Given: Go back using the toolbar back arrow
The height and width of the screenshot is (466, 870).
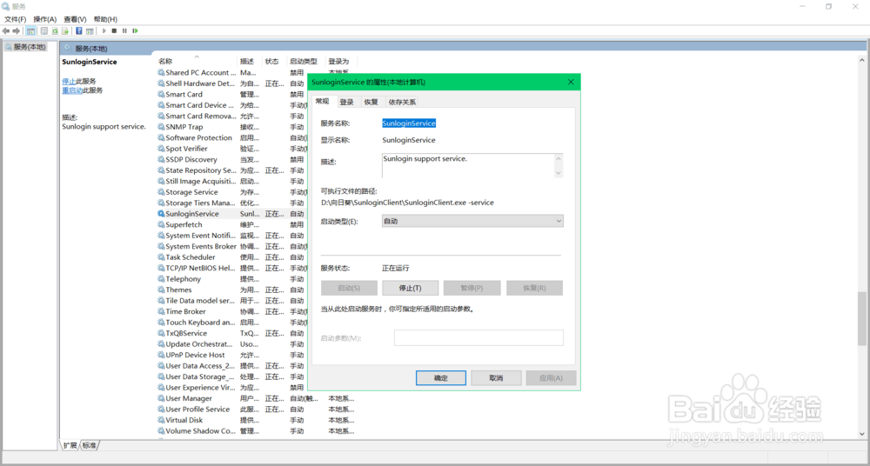Looking at the screenshot, I should tap(6, 31).
